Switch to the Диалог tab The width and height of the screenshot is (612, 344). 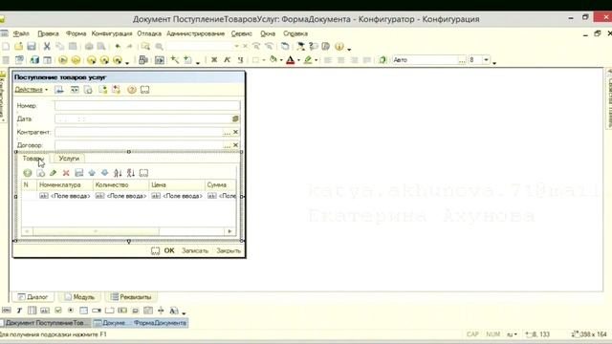(x=33, y=297)
